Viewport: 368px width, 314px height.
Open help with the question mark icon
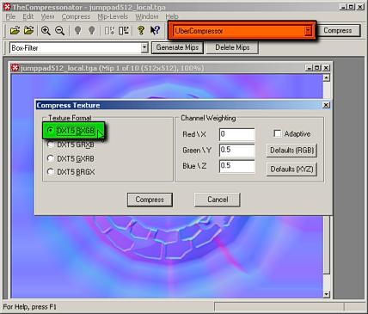point(141,30)
